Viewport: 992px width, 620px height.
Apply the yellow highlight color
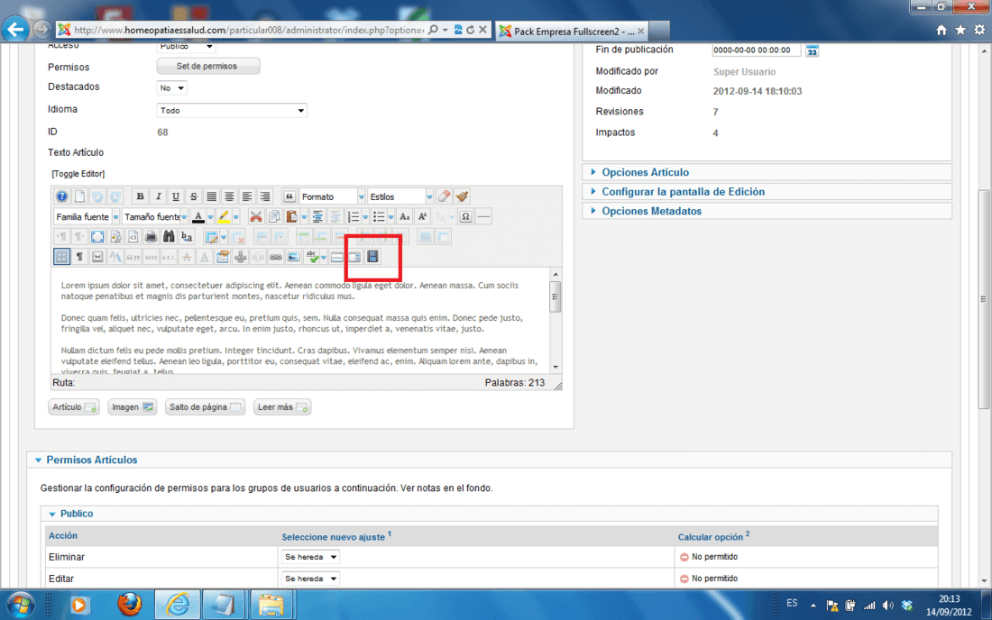point(224,217)
